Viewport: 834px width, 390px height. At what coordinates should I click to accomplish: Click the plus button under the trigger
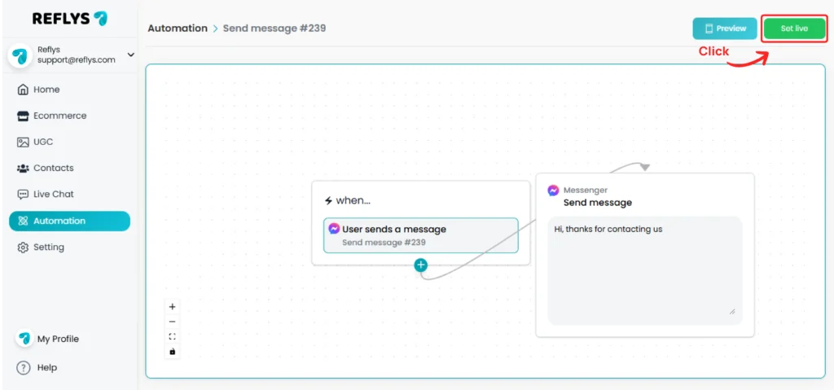421,265
